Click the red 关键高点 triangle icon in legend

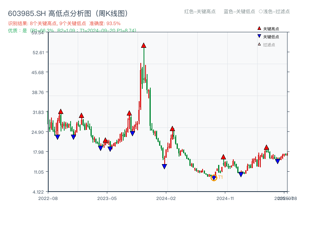[259, 28]
